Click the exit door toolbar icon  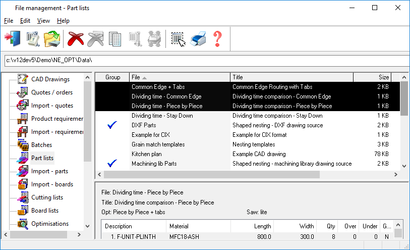tap(13, 39)
